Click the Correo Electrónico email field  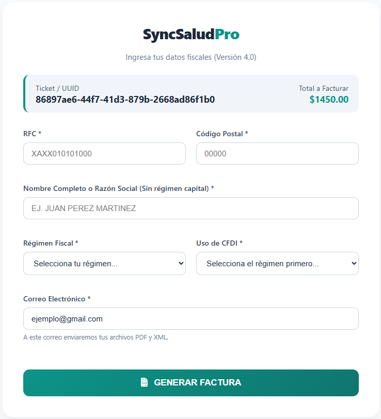190,319
